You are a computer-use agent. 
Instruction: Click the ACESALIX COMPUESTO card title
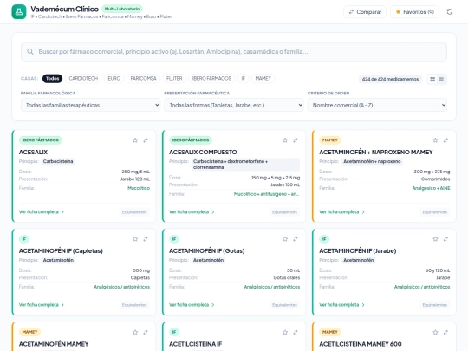(203, 152)
